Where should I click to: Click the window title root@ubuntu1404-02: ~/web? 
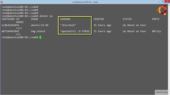click(x=85, y=2)
